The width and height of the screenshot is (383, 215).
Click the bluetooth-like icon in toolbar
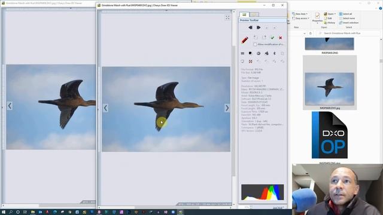pyautogui.click(x=275, y=53)
